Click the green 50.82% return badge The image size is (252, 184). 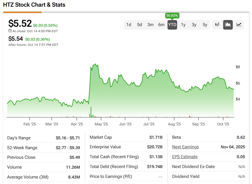[x=172, y=15]
